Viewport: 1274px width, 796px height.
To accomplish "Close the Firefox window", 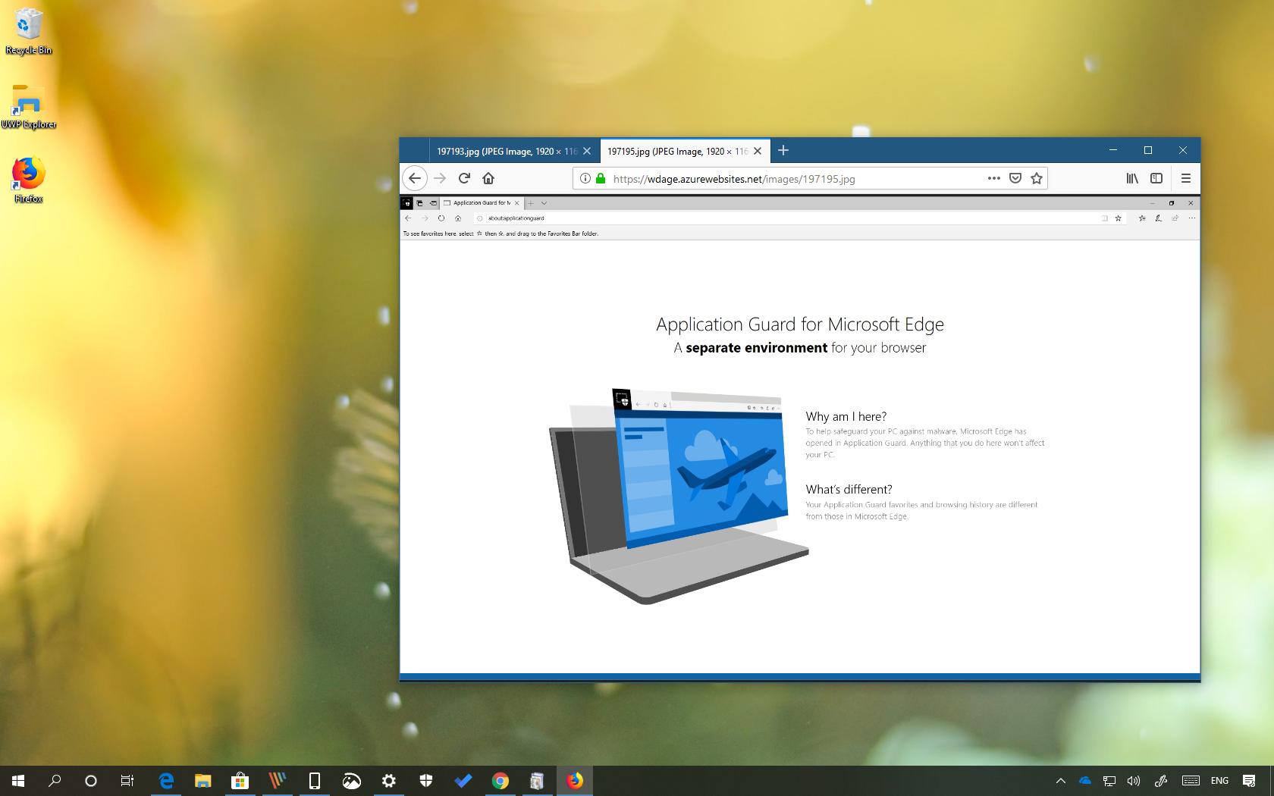I will 1183,150.
